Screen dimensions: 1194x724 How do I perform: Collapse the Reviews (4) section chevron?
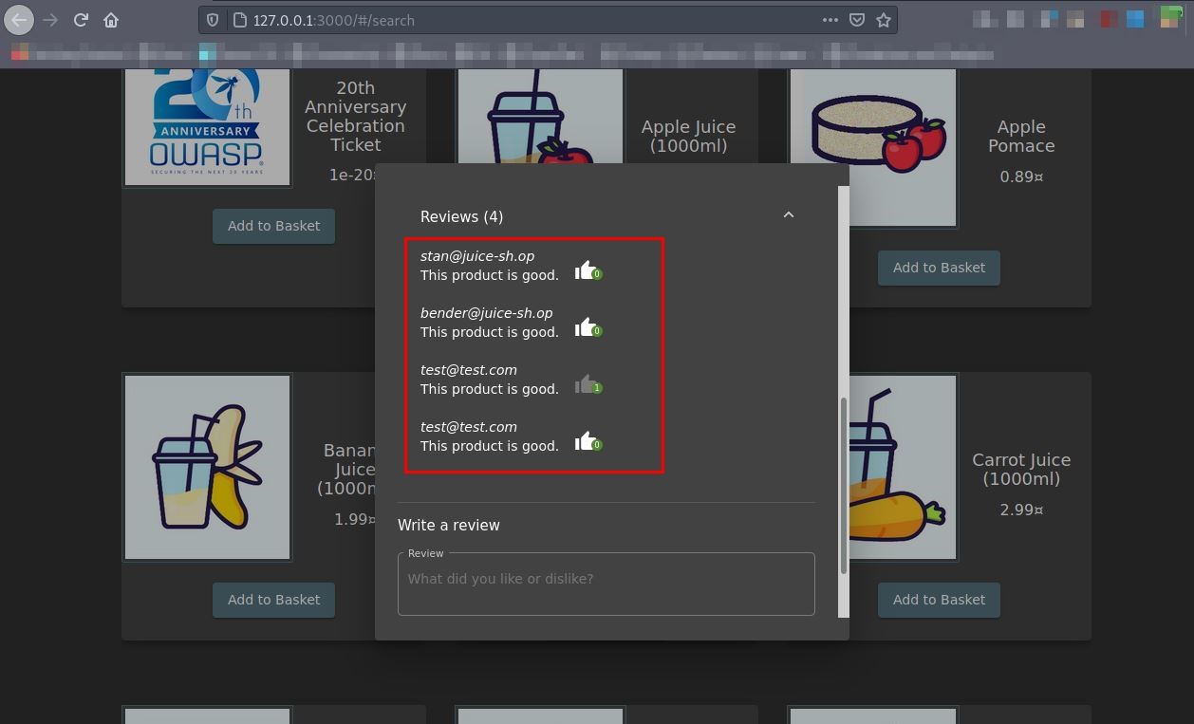[788, 215]
